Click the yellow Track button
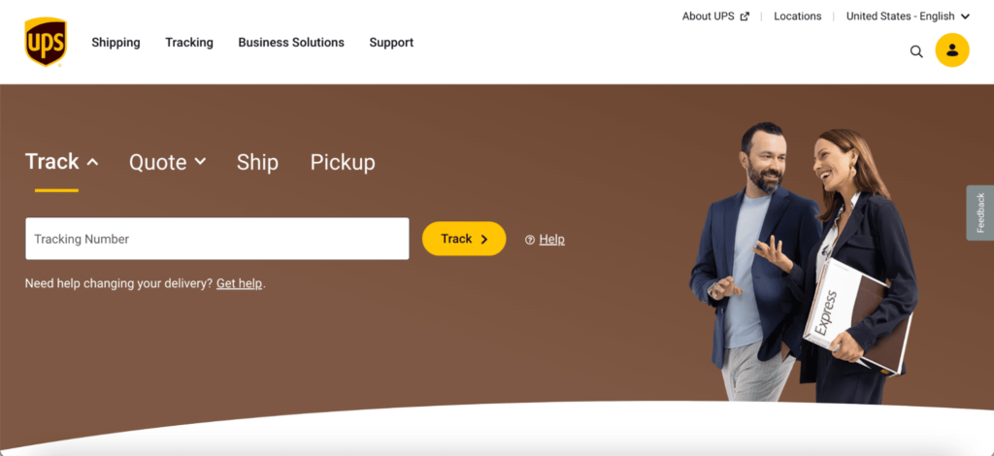The width and height of the screenshot is (994, 456). pyautogui.click(x=464, y=239)
